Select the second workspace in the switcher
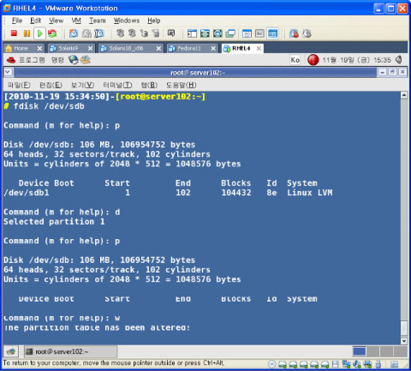Image resolution: width=411 pixels, height=371 pixels. click(373, 351)
